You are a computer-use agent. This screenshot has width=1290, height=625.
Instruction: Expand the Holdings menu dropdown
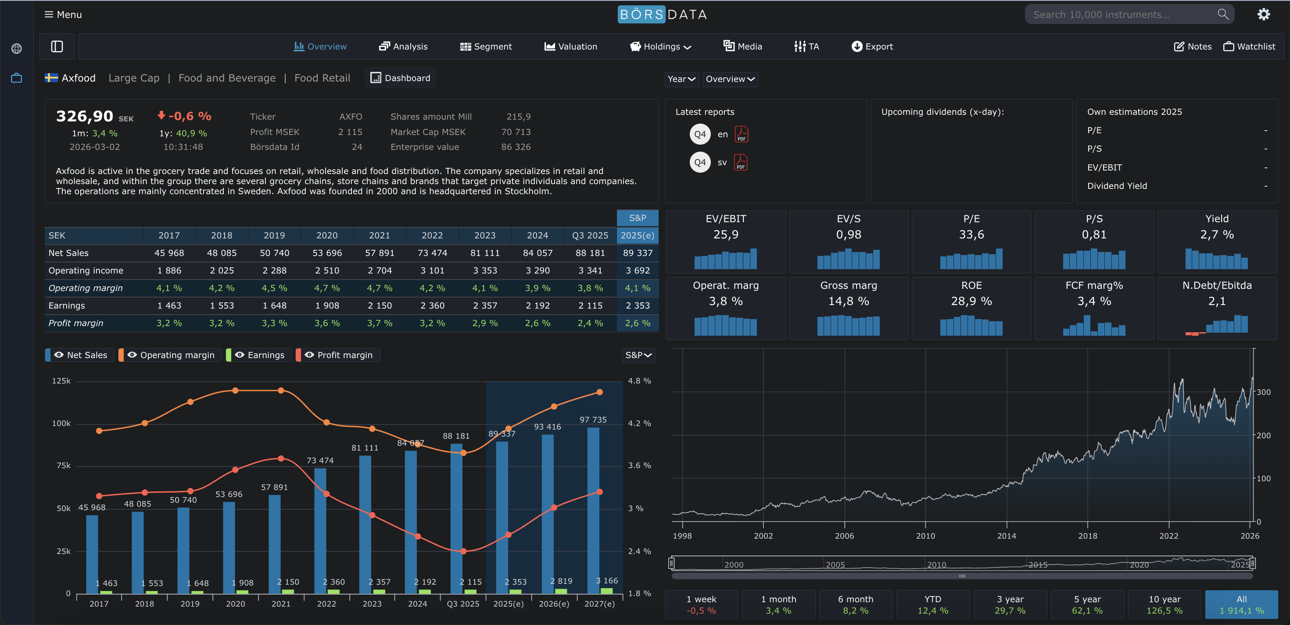(x=660, y=46)
